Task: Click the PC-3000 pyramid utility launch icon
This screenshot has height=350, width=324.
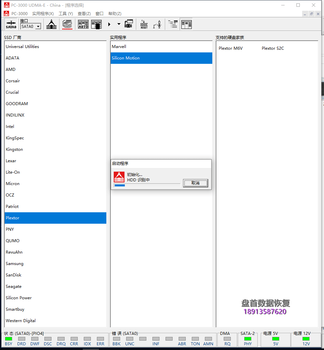Action: pyautogui.click(x=51, y=24)
